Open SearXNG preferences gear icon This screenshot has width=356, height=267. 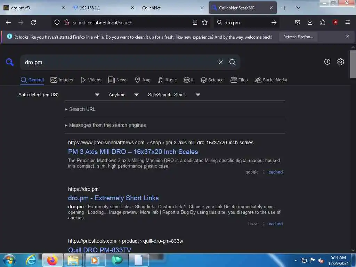[341, 62]
